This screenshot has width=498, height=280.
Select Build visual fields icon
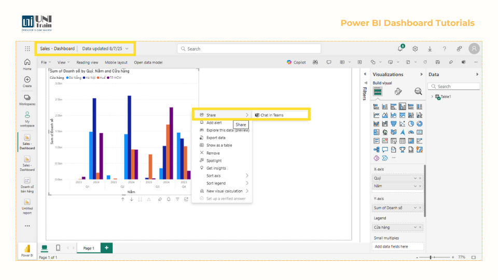[378, 92]
